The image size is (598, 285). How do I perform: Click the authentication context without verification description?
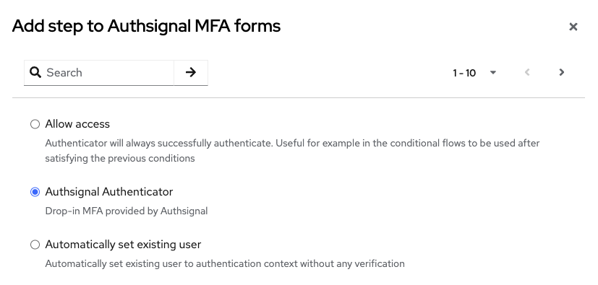click(225, 263)
